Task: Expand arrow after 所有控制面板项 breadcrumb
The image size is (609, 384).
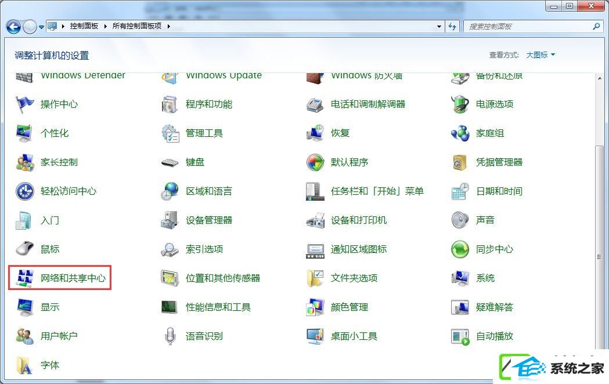Action: click(168, 26)
